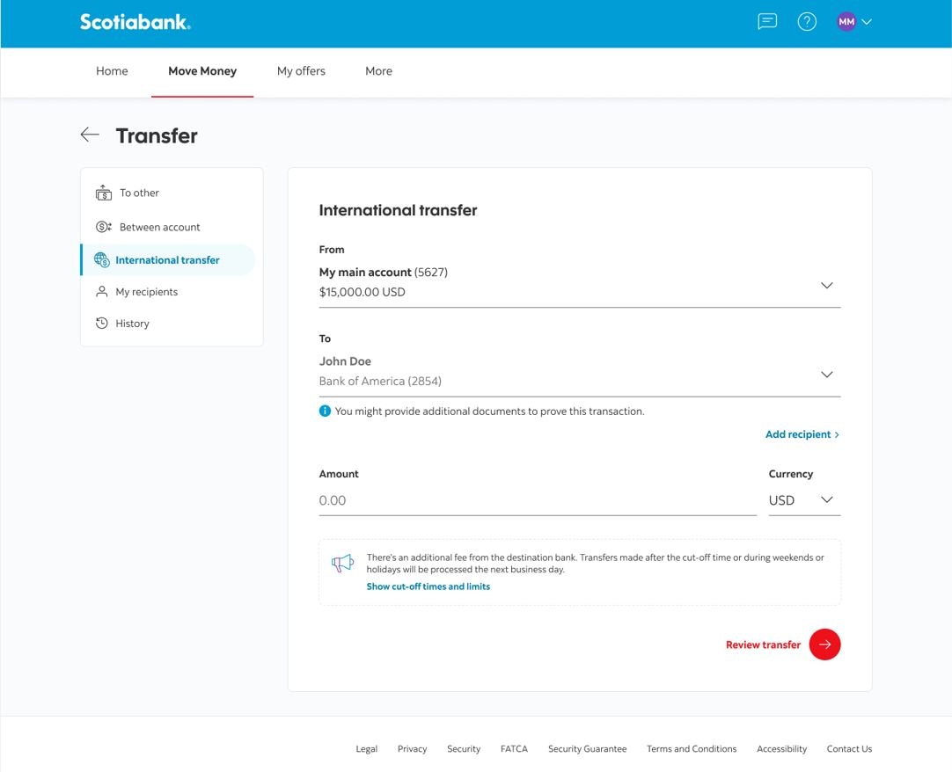952x772 pixels.
Task: Open the FATCA footer link
Action: (x=514, y=749)
